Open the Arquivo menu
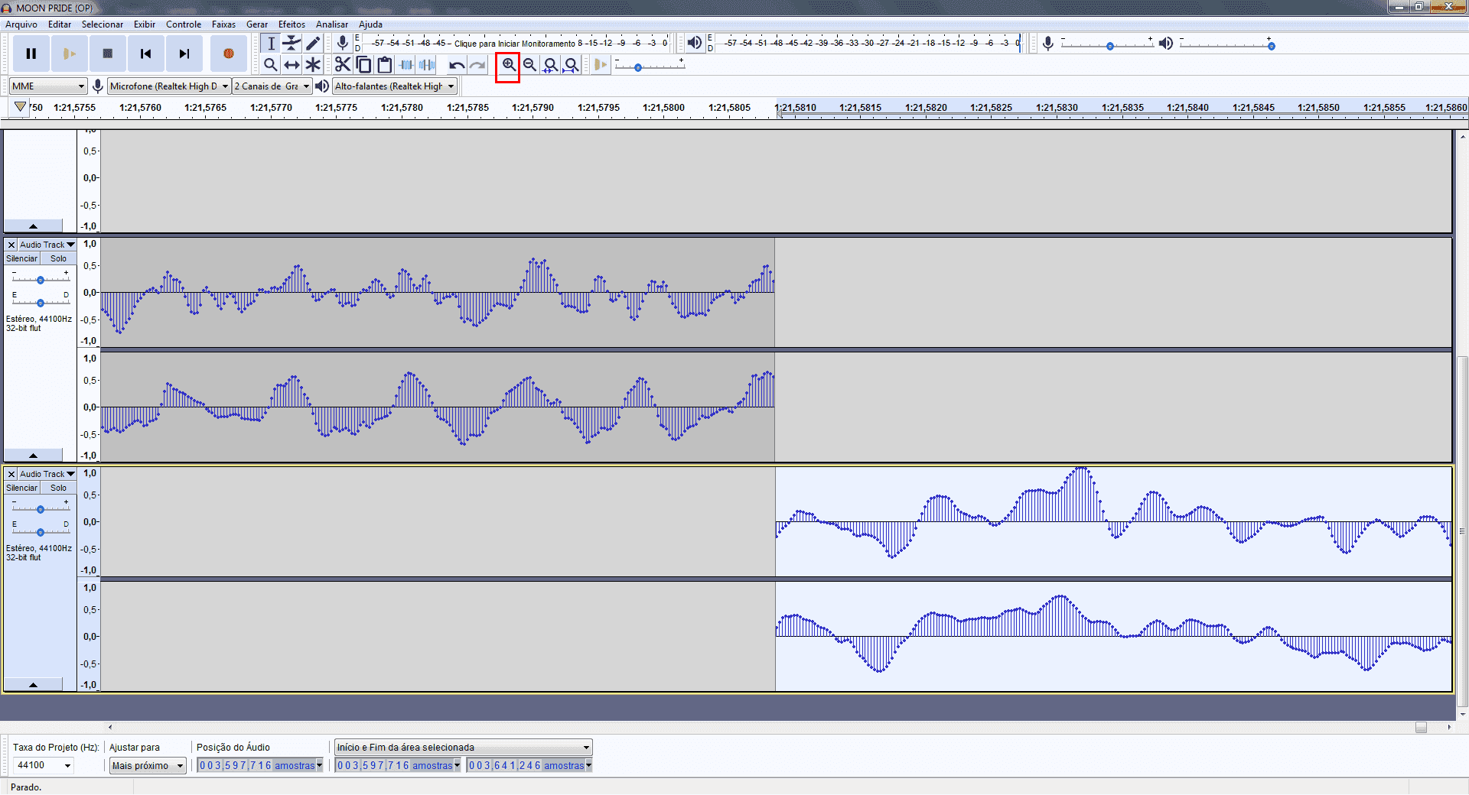The height and width of the screenshot is (795, 1469). pos(21,24)
